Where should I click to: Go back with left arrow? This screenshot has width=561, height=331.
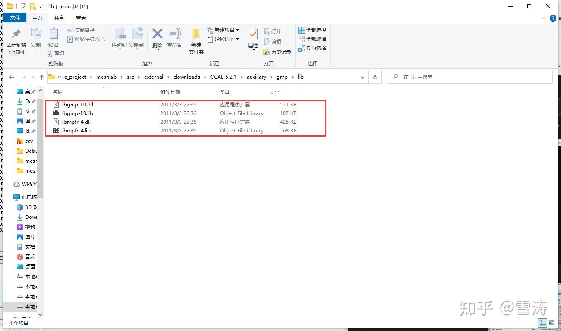[11, 77]
